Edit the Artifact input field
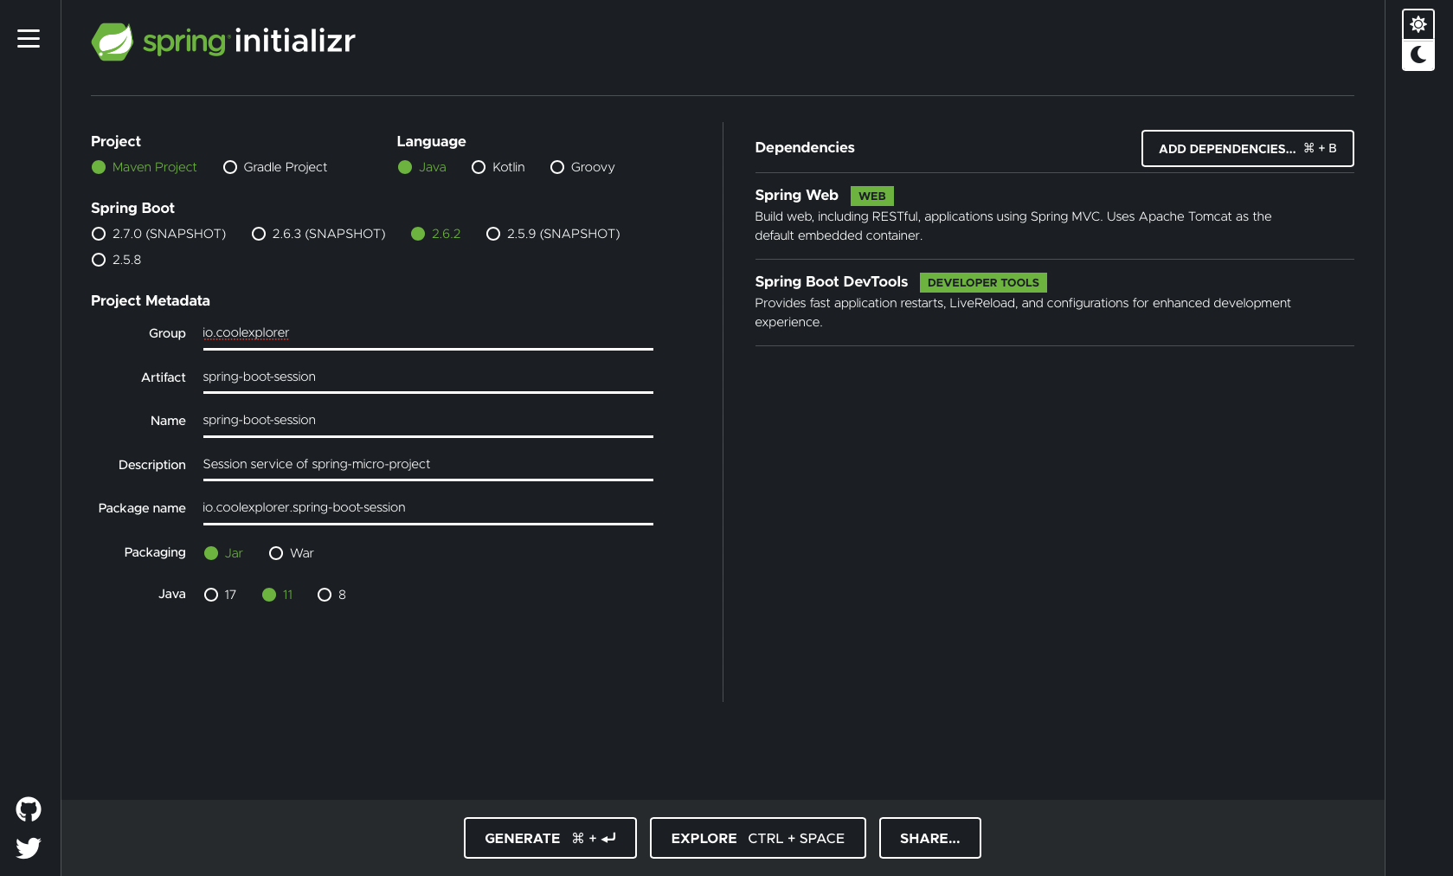Screen dimensions: 1453x876 point(428,377)
